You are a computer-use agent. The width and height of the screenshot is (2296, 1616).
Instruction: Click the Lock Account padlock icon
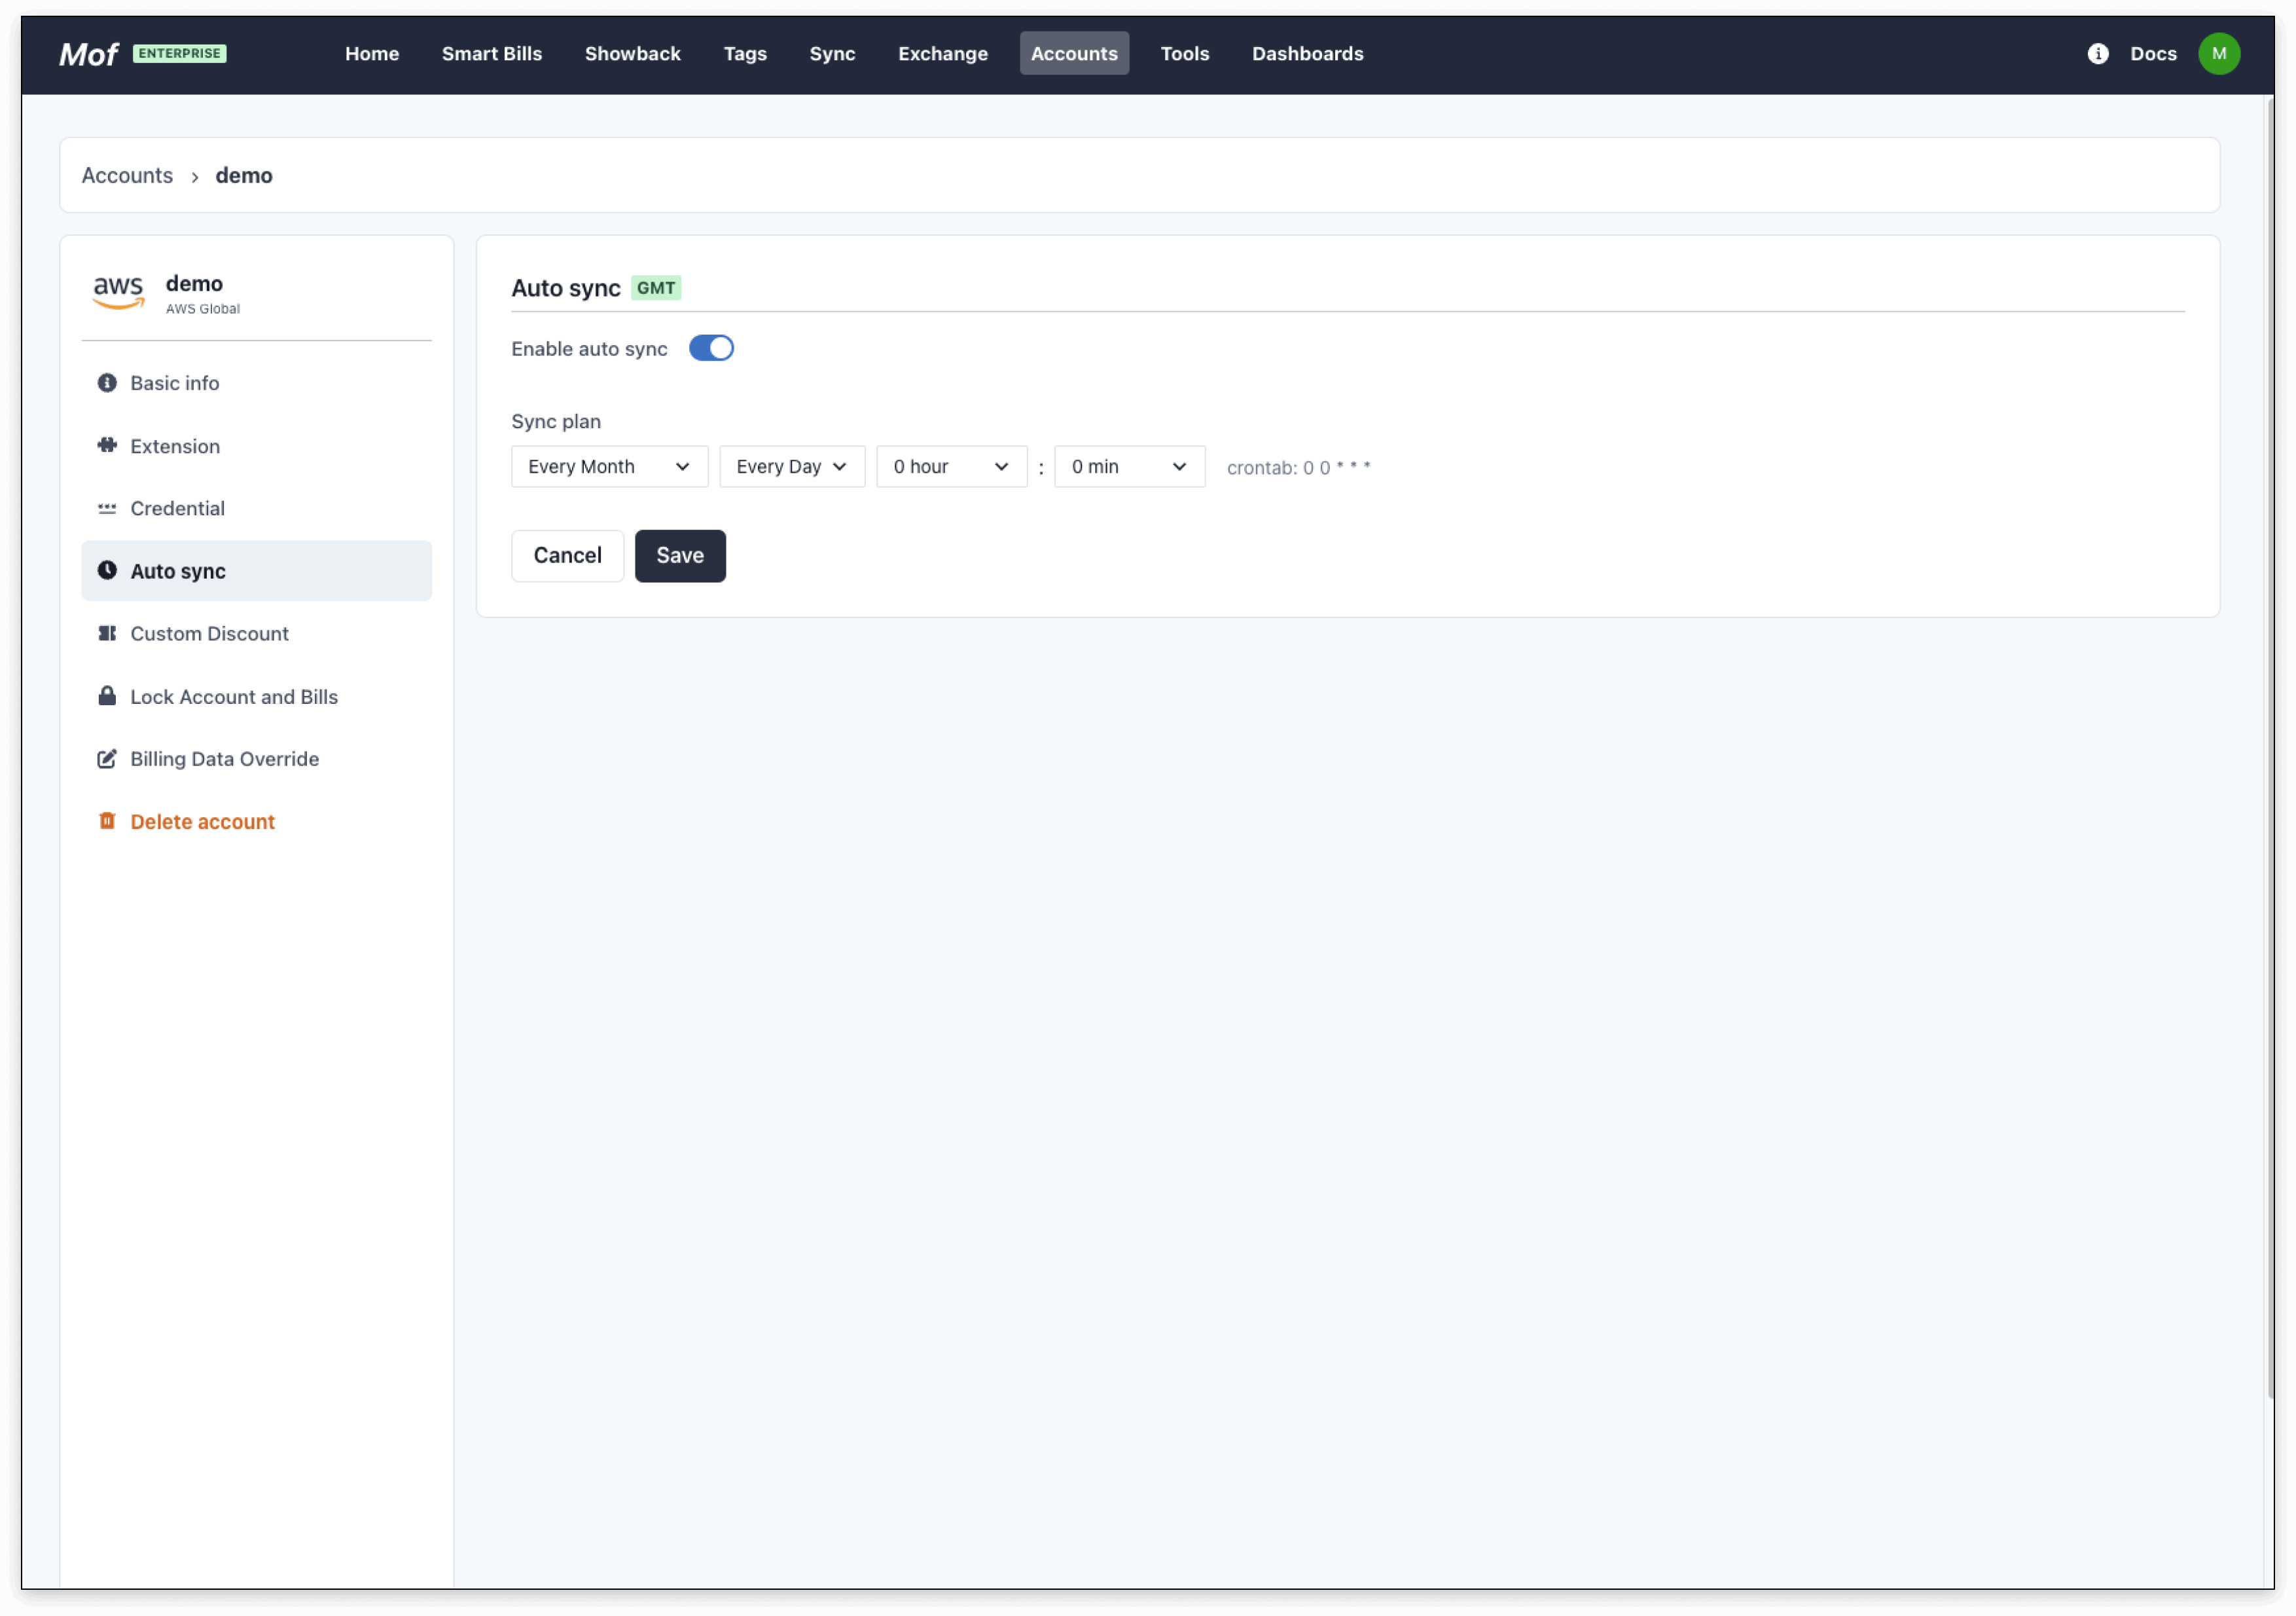[107, 697]
